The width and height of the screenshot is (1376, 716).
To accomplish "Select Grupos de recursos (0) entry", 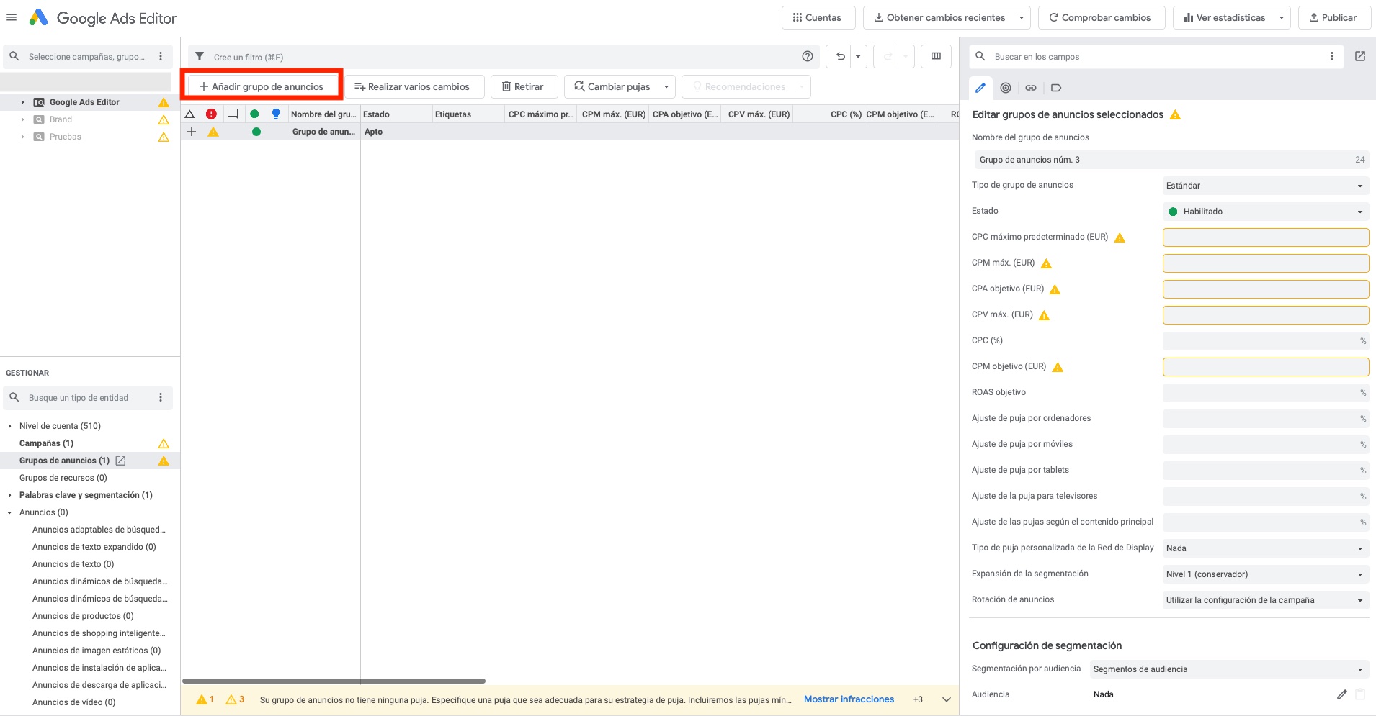I will (63, 478).
